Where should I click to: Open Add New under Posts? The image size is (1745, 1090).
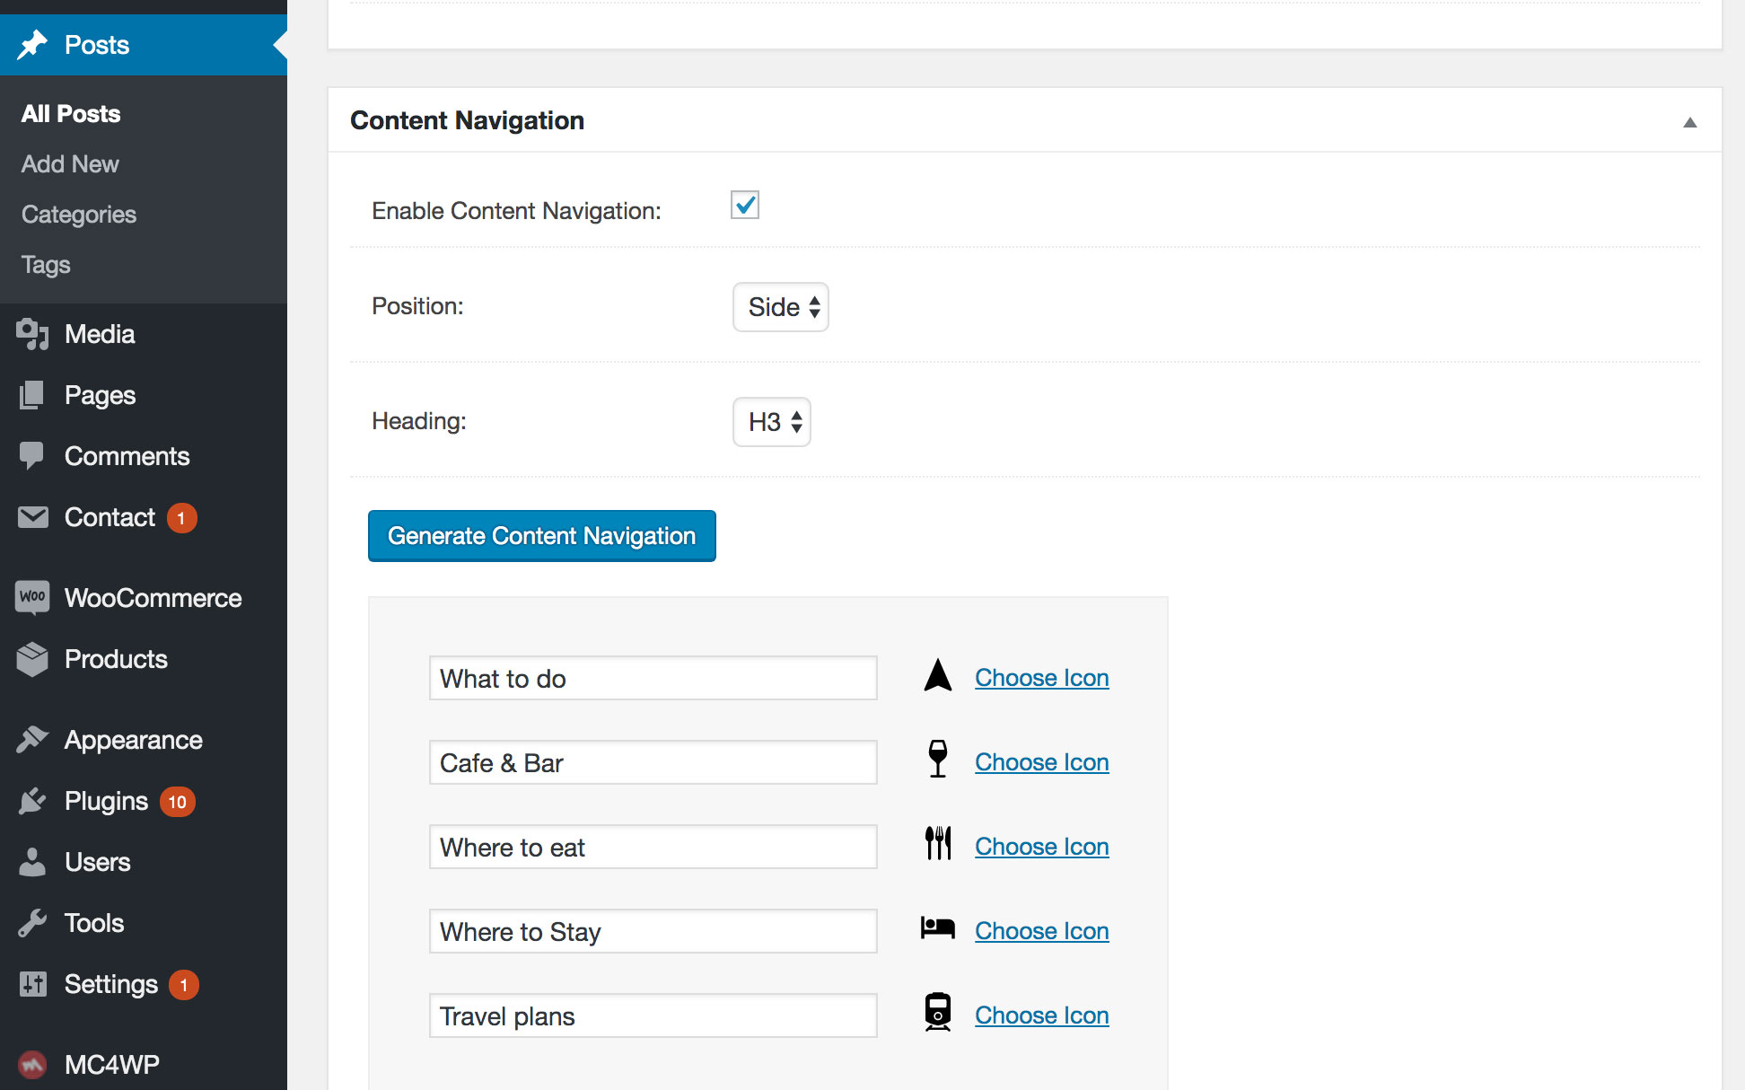(69, 163)
